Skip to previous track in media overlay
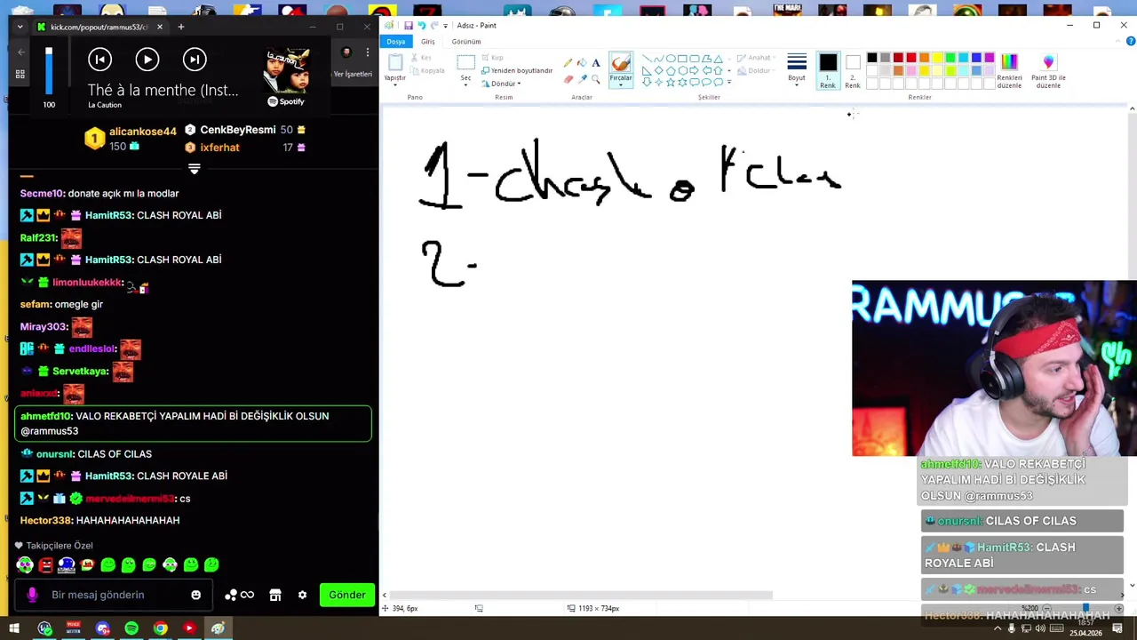Screen dimensions: 1137x640 pyautogui.click(x=100, y=60)
